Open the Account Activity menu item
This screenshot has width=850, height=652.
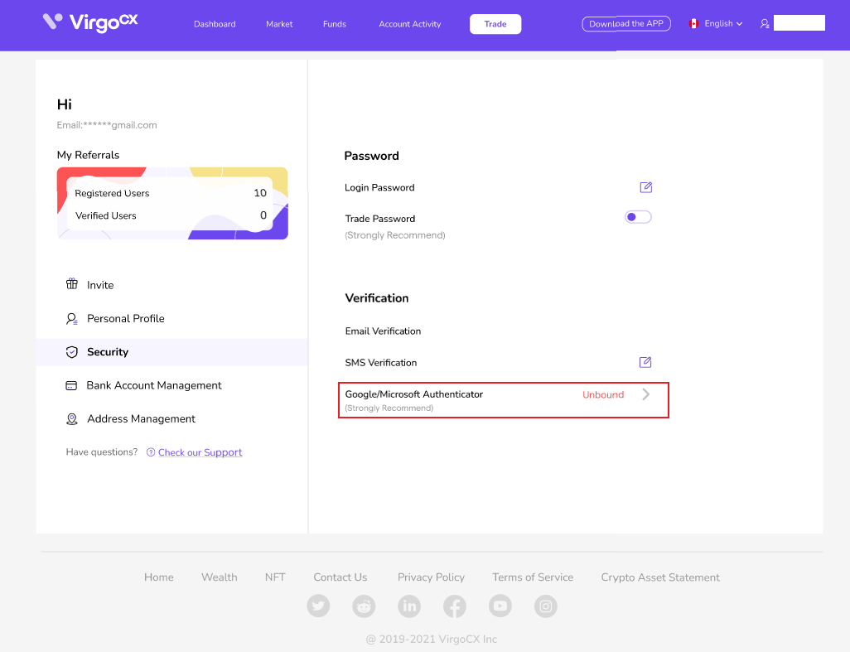click(x=410, y=24)
